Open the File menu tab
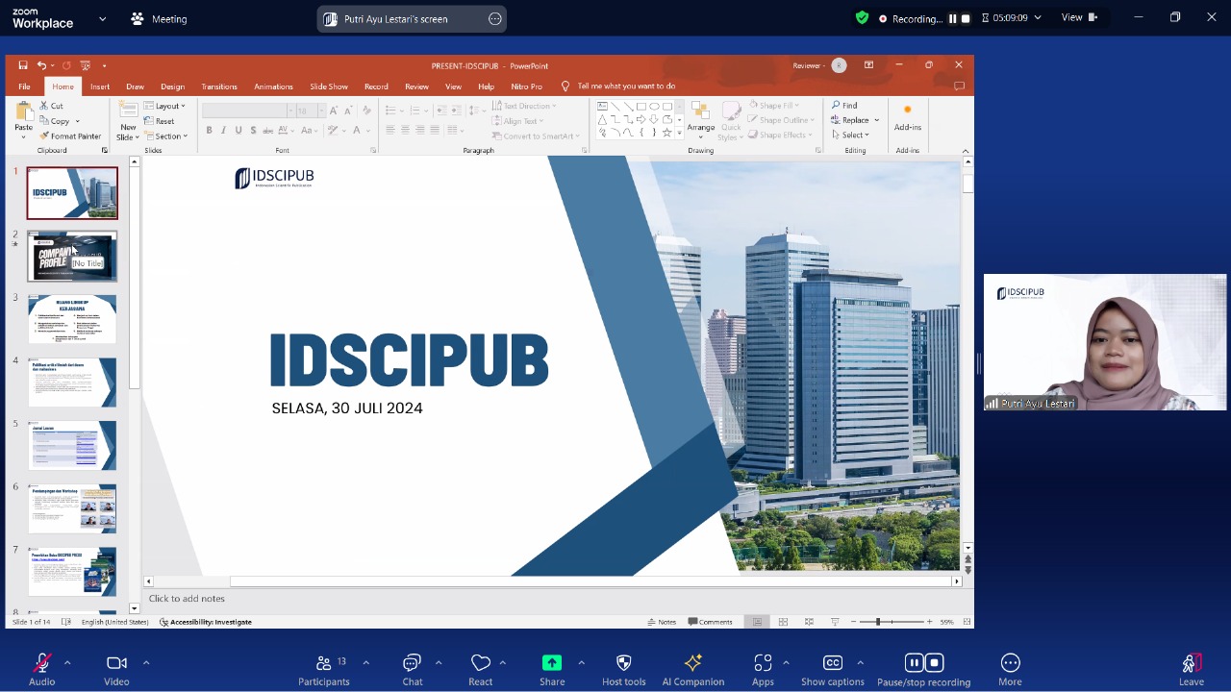1231x692 pixels. 24,86
